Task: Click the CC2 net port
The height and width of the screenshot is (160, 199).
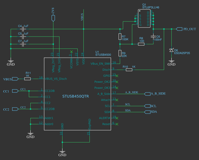Action: (x=15, y=109)
